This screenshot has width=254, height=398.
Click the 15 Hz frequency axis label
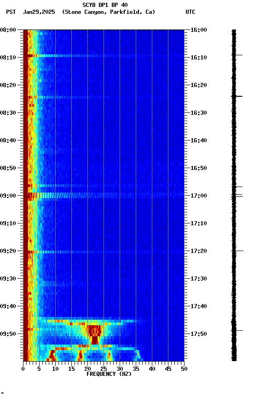[x=71, y=369]
